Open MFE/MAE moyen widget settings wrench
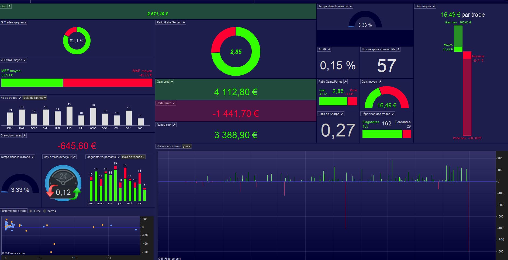This screenshot has width=508, height=260. [25, 60]
